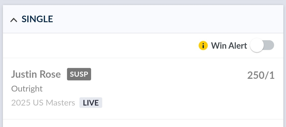Screen dimensions: 286x127
Task: Click the grey page background above SINGLE header
Action: click(143, 2)
